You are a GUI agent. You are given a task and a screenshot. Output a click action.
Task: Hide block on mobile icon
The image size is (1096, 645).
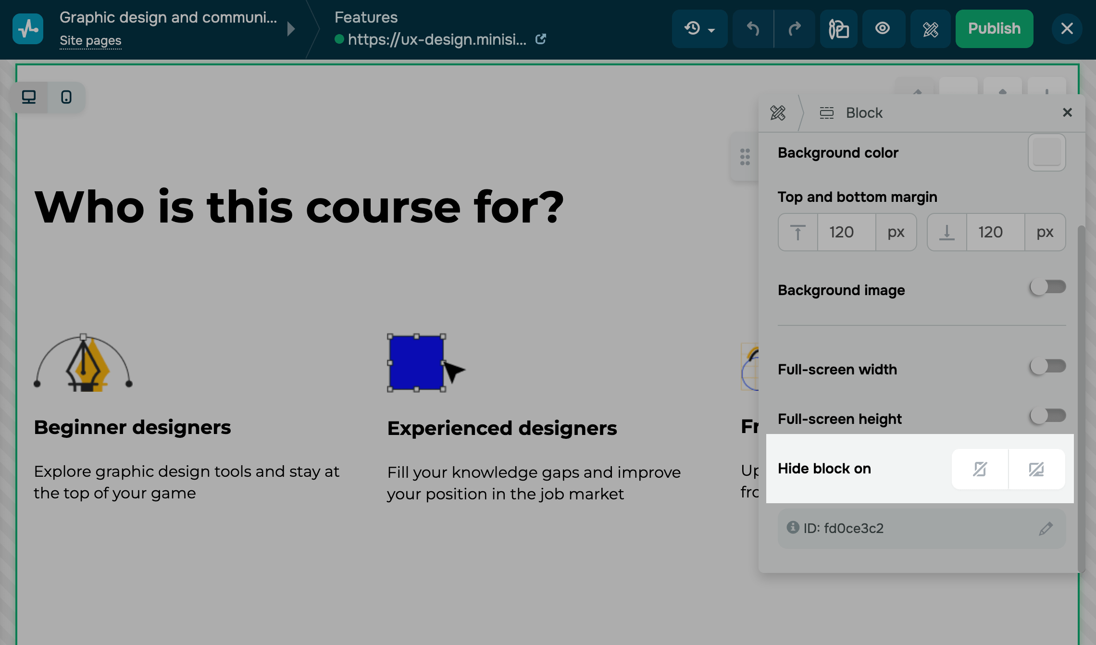coord(980,469)
